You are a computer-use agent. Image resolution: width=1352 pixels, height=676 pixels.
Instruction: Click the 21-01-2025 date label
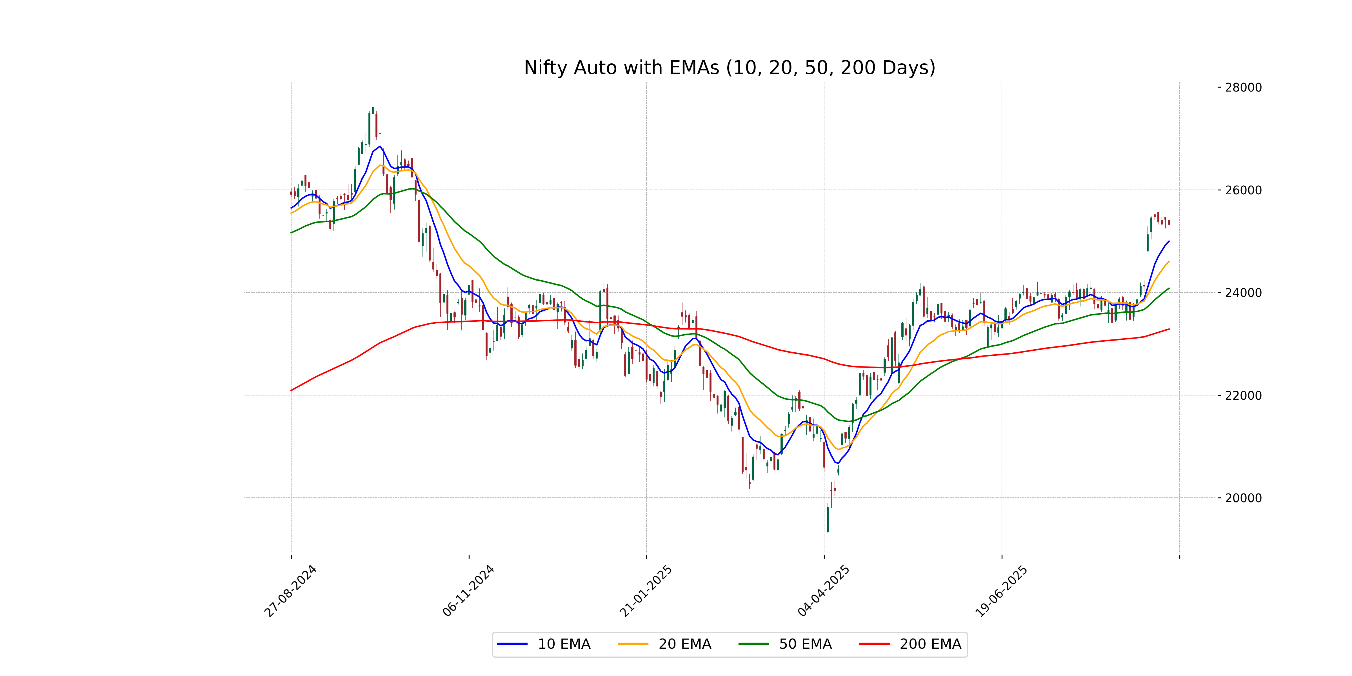click(x=646, y=591)
